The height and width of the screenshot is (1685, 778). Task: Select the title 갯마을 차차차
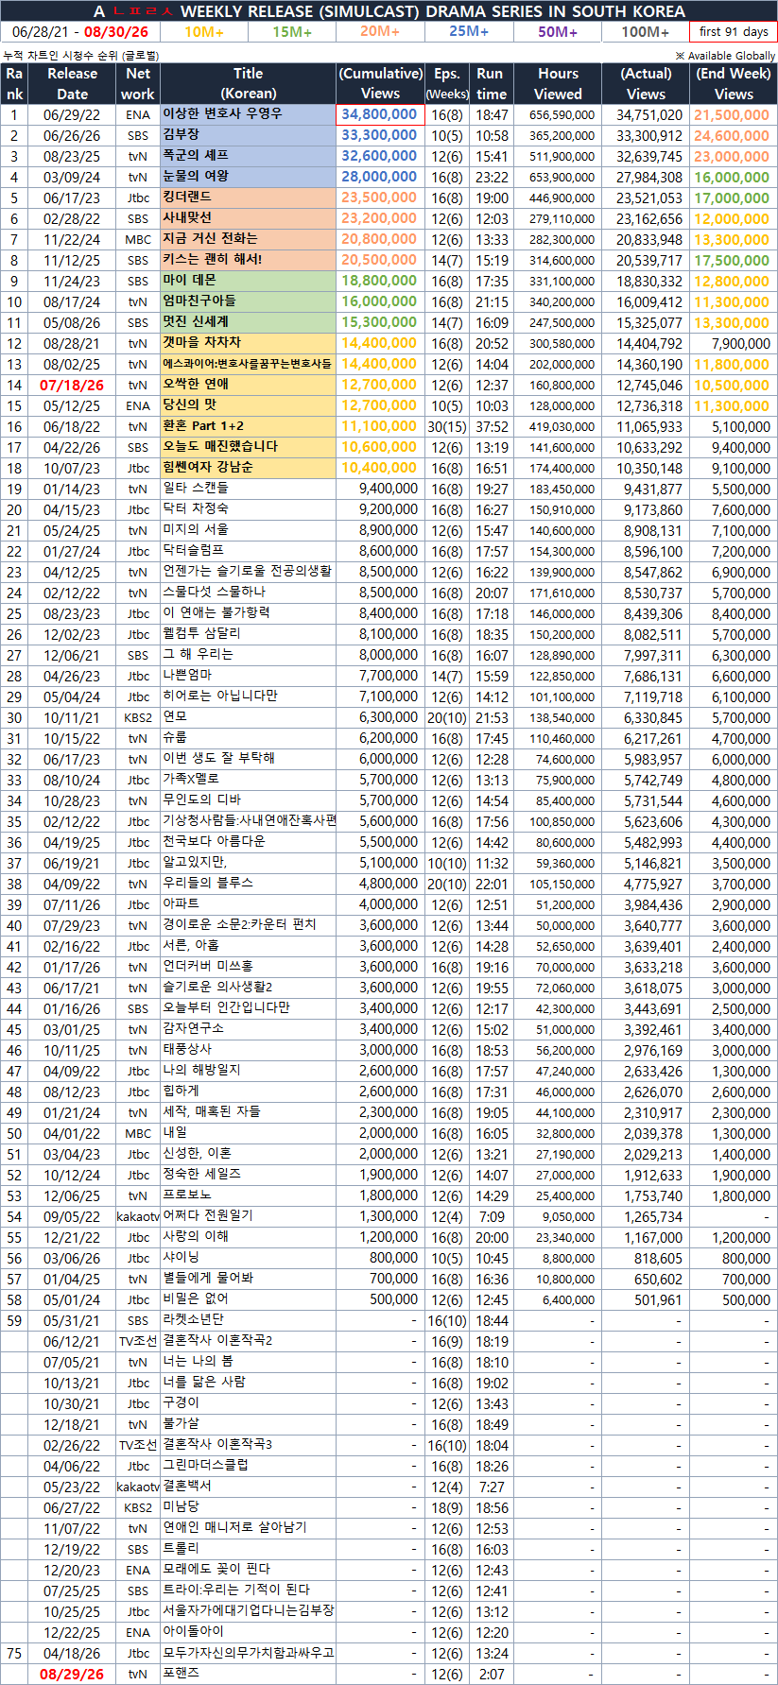pos(201,342)
